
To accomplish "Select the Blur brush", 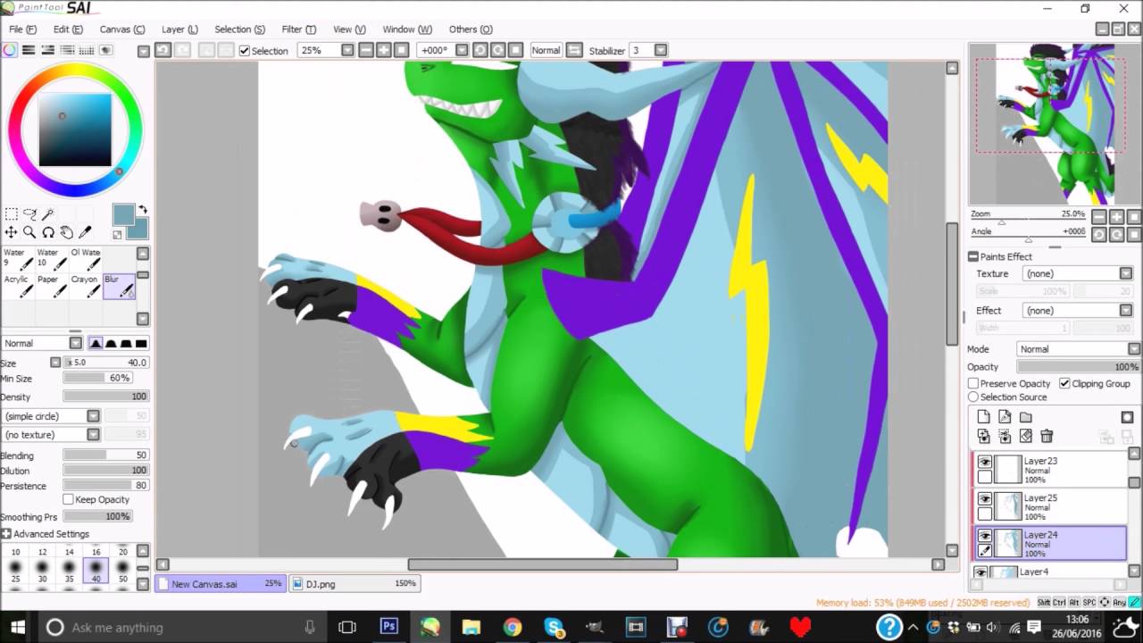I will [x=120, y=286].
